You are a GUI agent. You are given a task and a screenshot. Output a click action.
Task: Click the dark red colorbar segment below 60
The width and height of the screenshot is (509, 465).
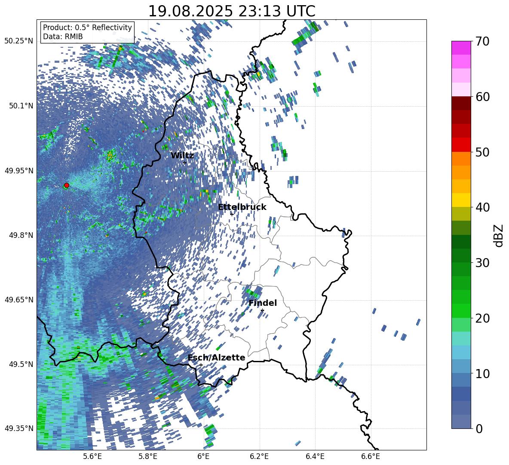click(x=461, y=103)
